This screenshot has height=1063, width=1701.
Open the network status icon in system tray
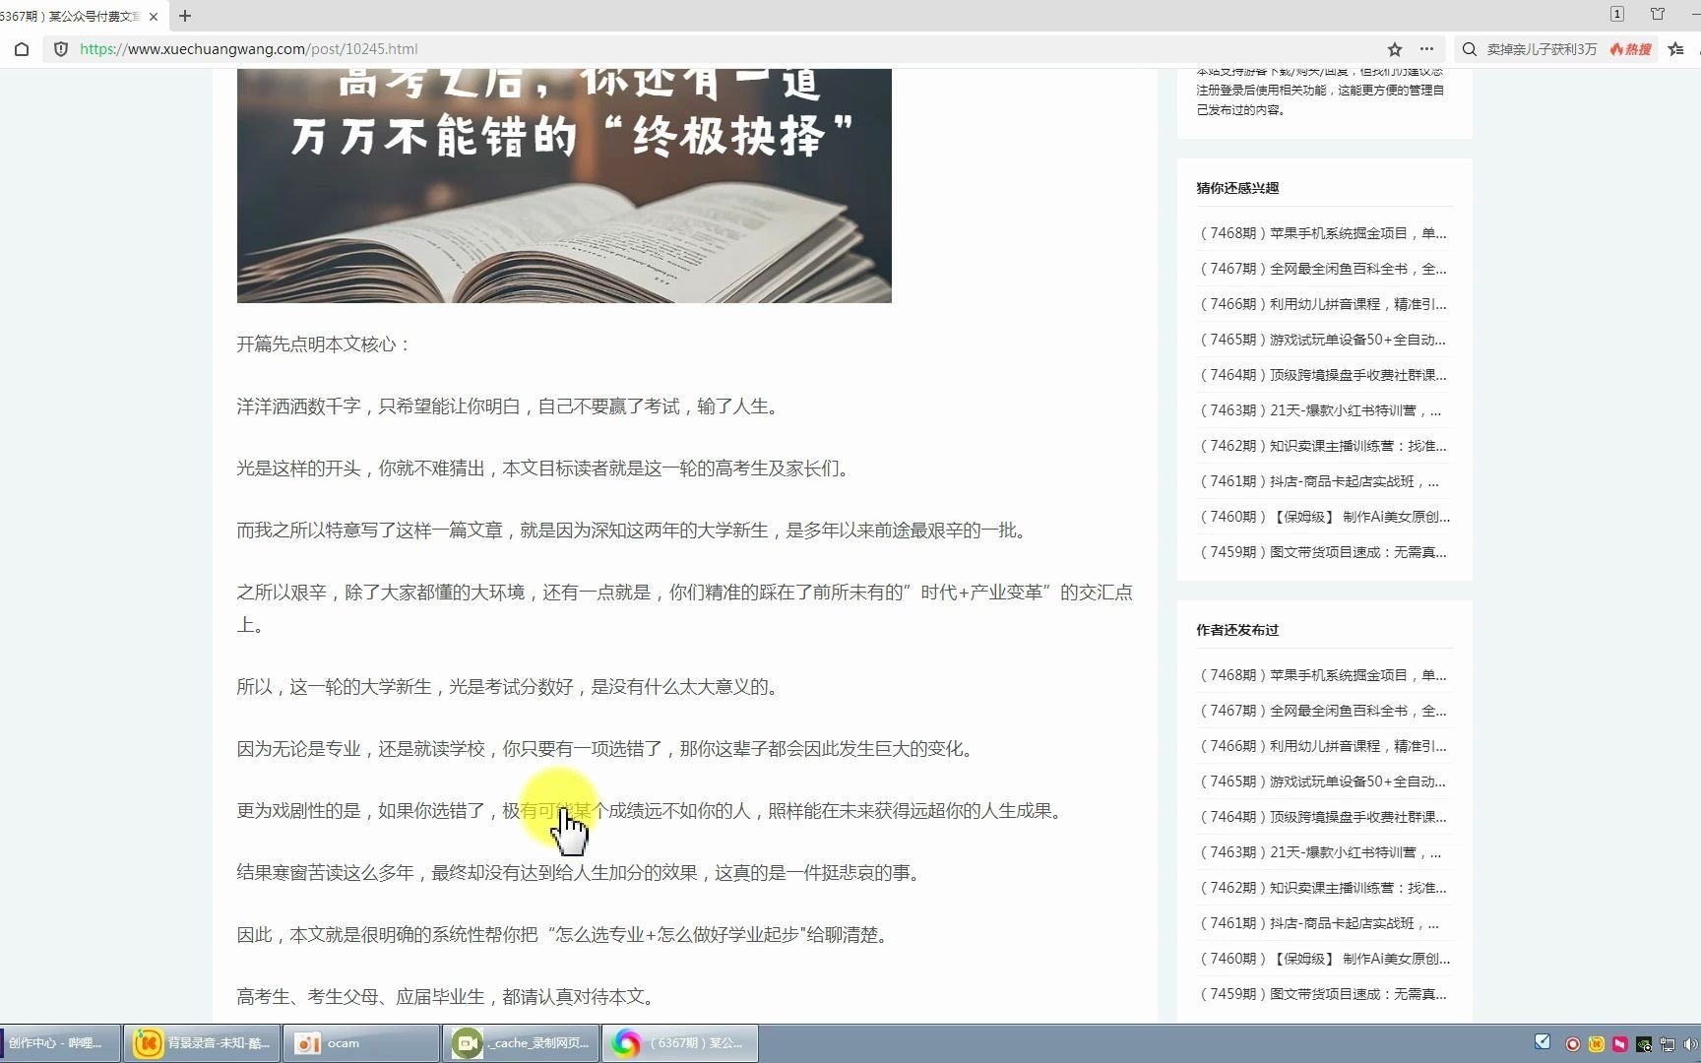click(x=1667, y=1045)
